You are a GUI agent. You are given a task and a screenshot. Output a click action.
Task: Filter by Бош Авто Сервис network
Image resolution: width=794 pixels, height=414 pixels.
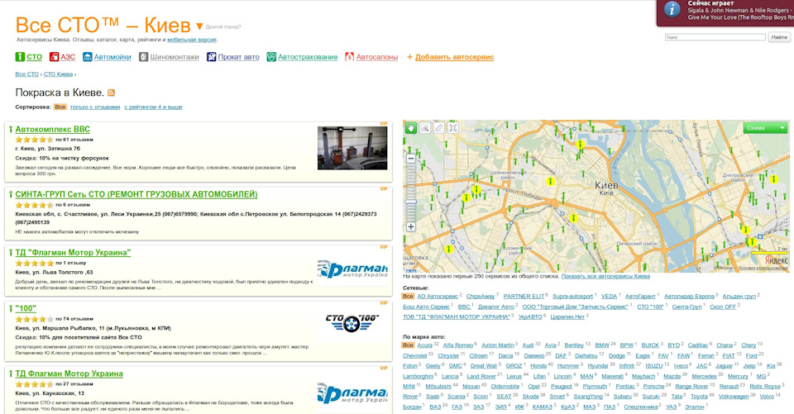[426, 307]
